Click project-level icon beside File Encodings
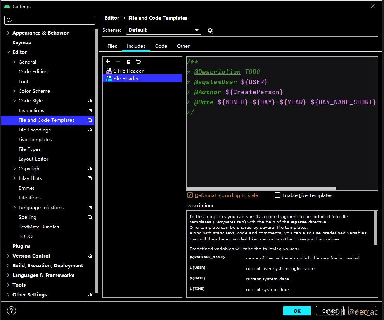 [x=90, y=130]
